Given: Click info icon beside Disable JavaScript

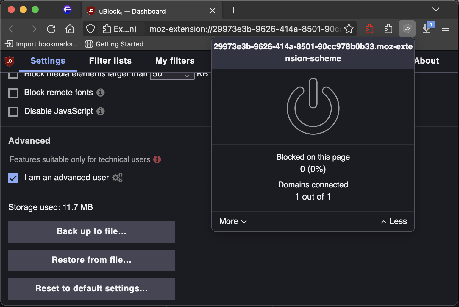Looking at the screenshot, I should click(x=101, y=111).
